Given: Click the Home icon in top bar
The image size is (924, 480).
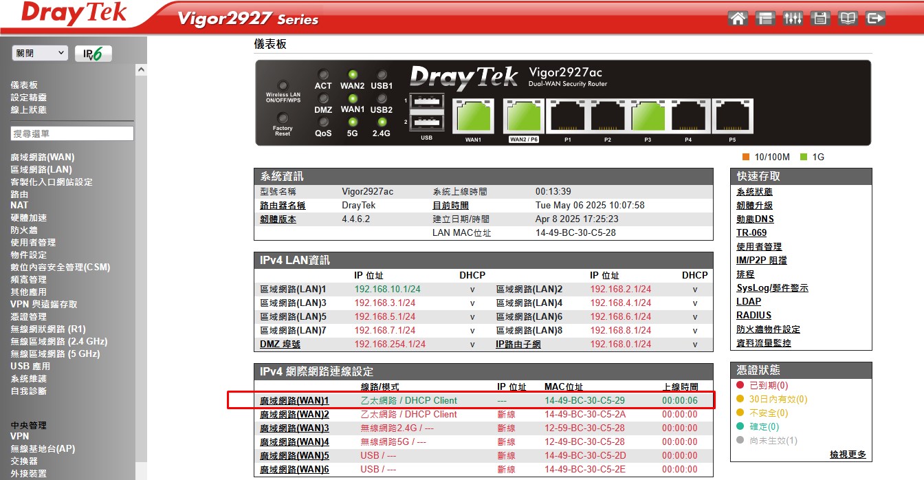Looking at the screenshot, I should click(x=738, y=19).
